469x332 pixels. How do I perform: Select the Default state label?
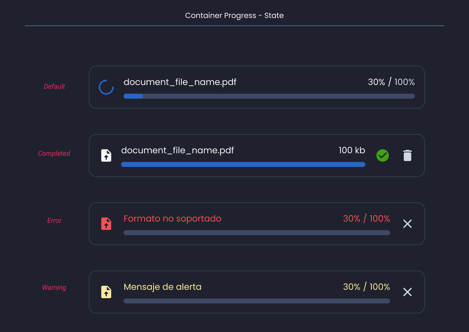(x=54, y=87)
